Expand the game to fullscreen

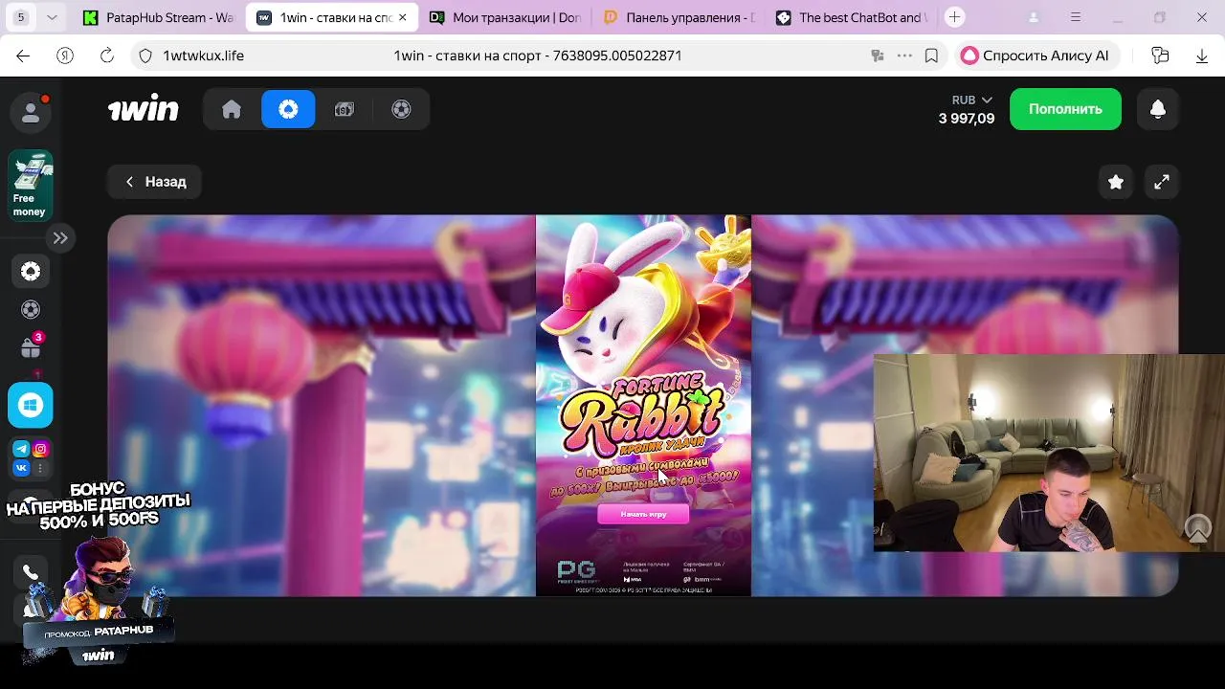click(1161, 182)
